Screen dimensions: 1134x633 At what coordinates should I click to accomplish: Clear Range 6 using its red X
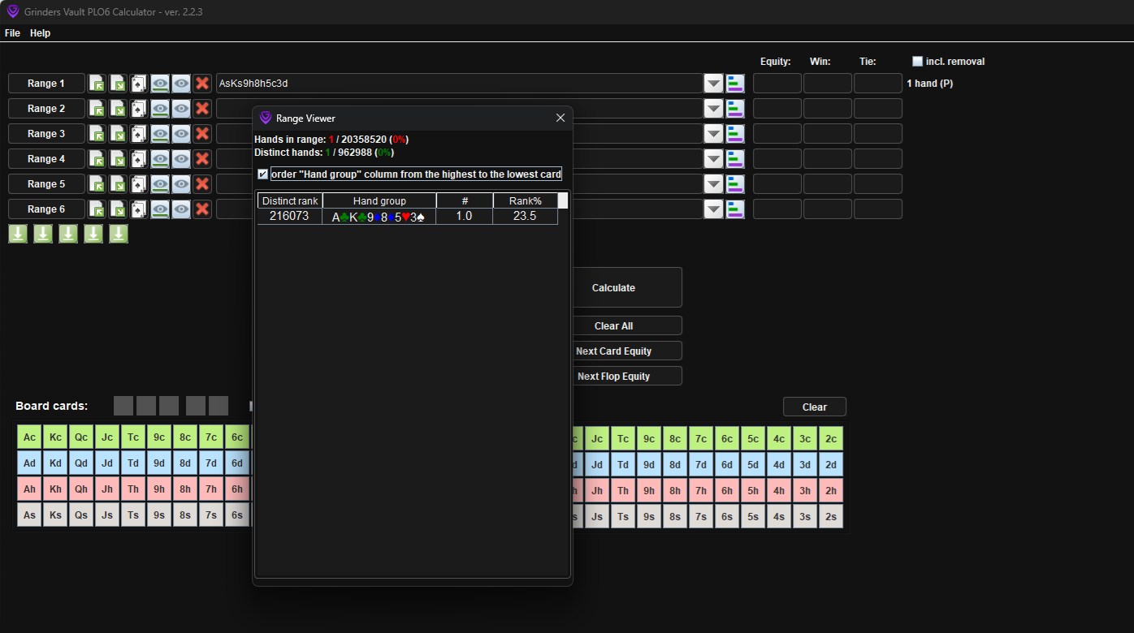click(x=202, y=209)
